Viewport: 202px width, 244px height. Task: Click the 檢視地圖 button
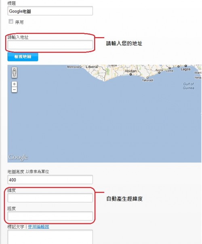click(23, 57)
